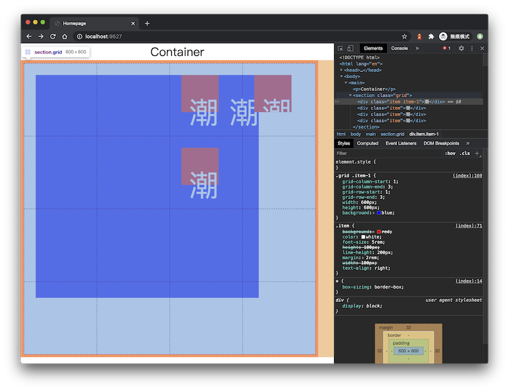Go forward in browser history
Viewport: 509px width, 391px height.
click(x=41, y=36)
